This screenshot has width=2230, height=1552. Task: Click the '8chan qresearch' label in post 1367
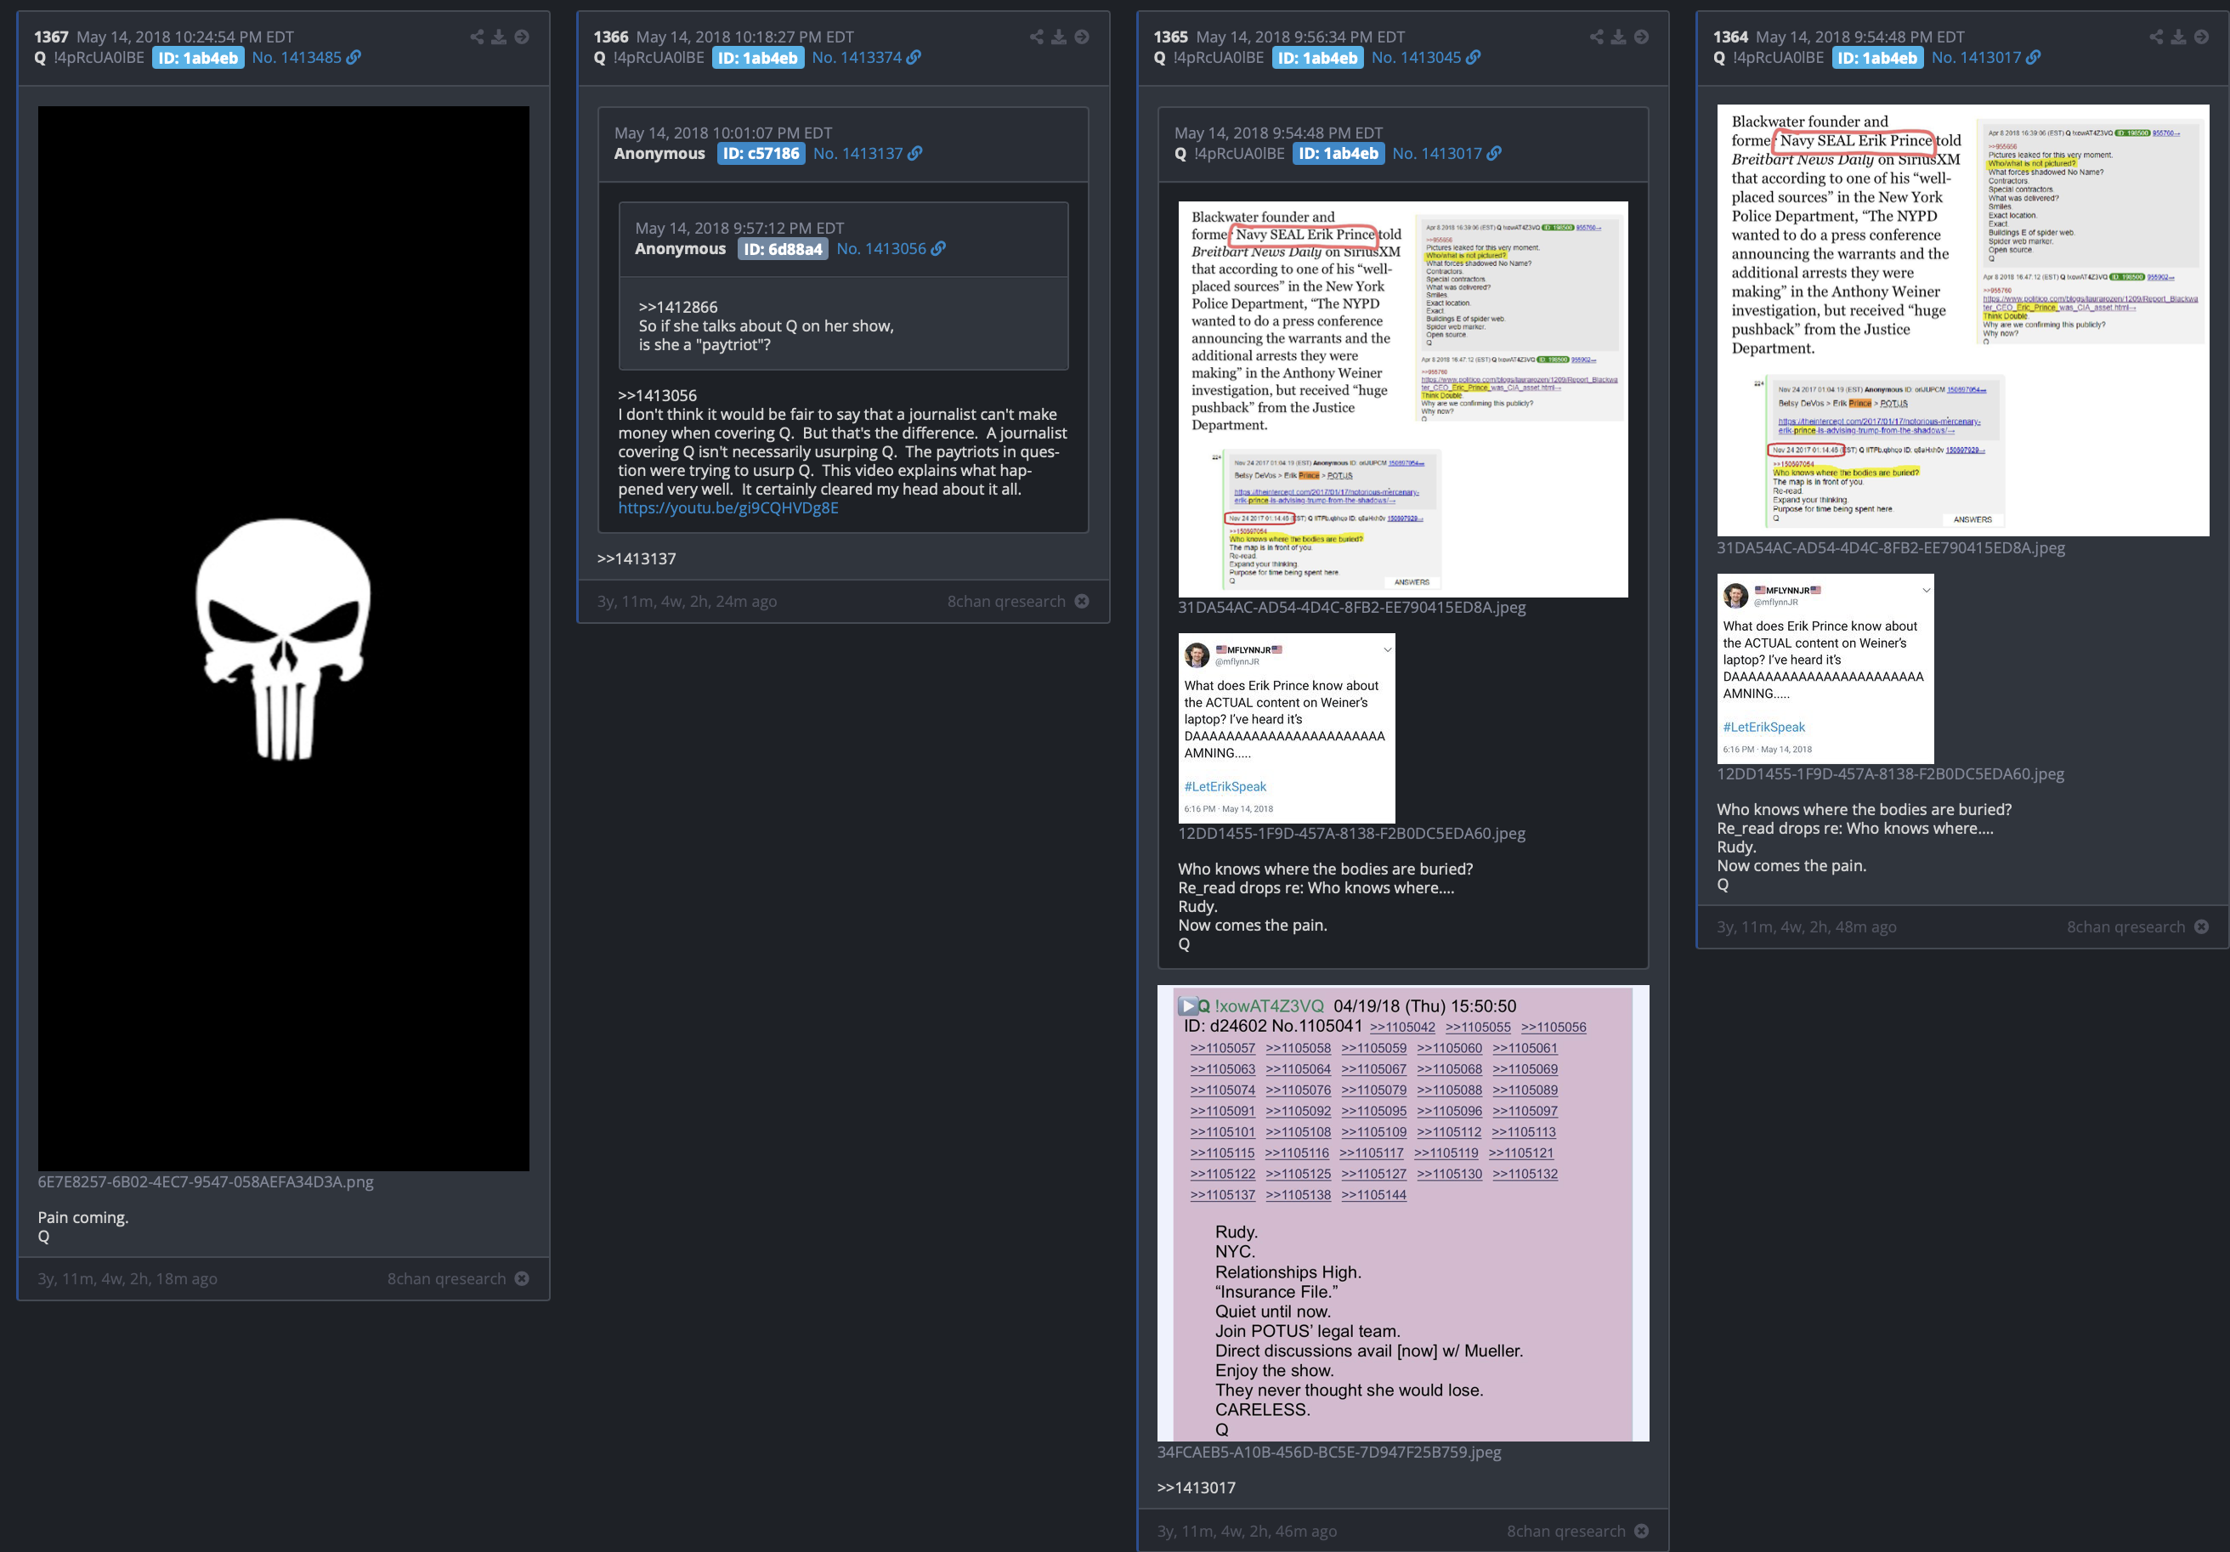pos(447,1279)
